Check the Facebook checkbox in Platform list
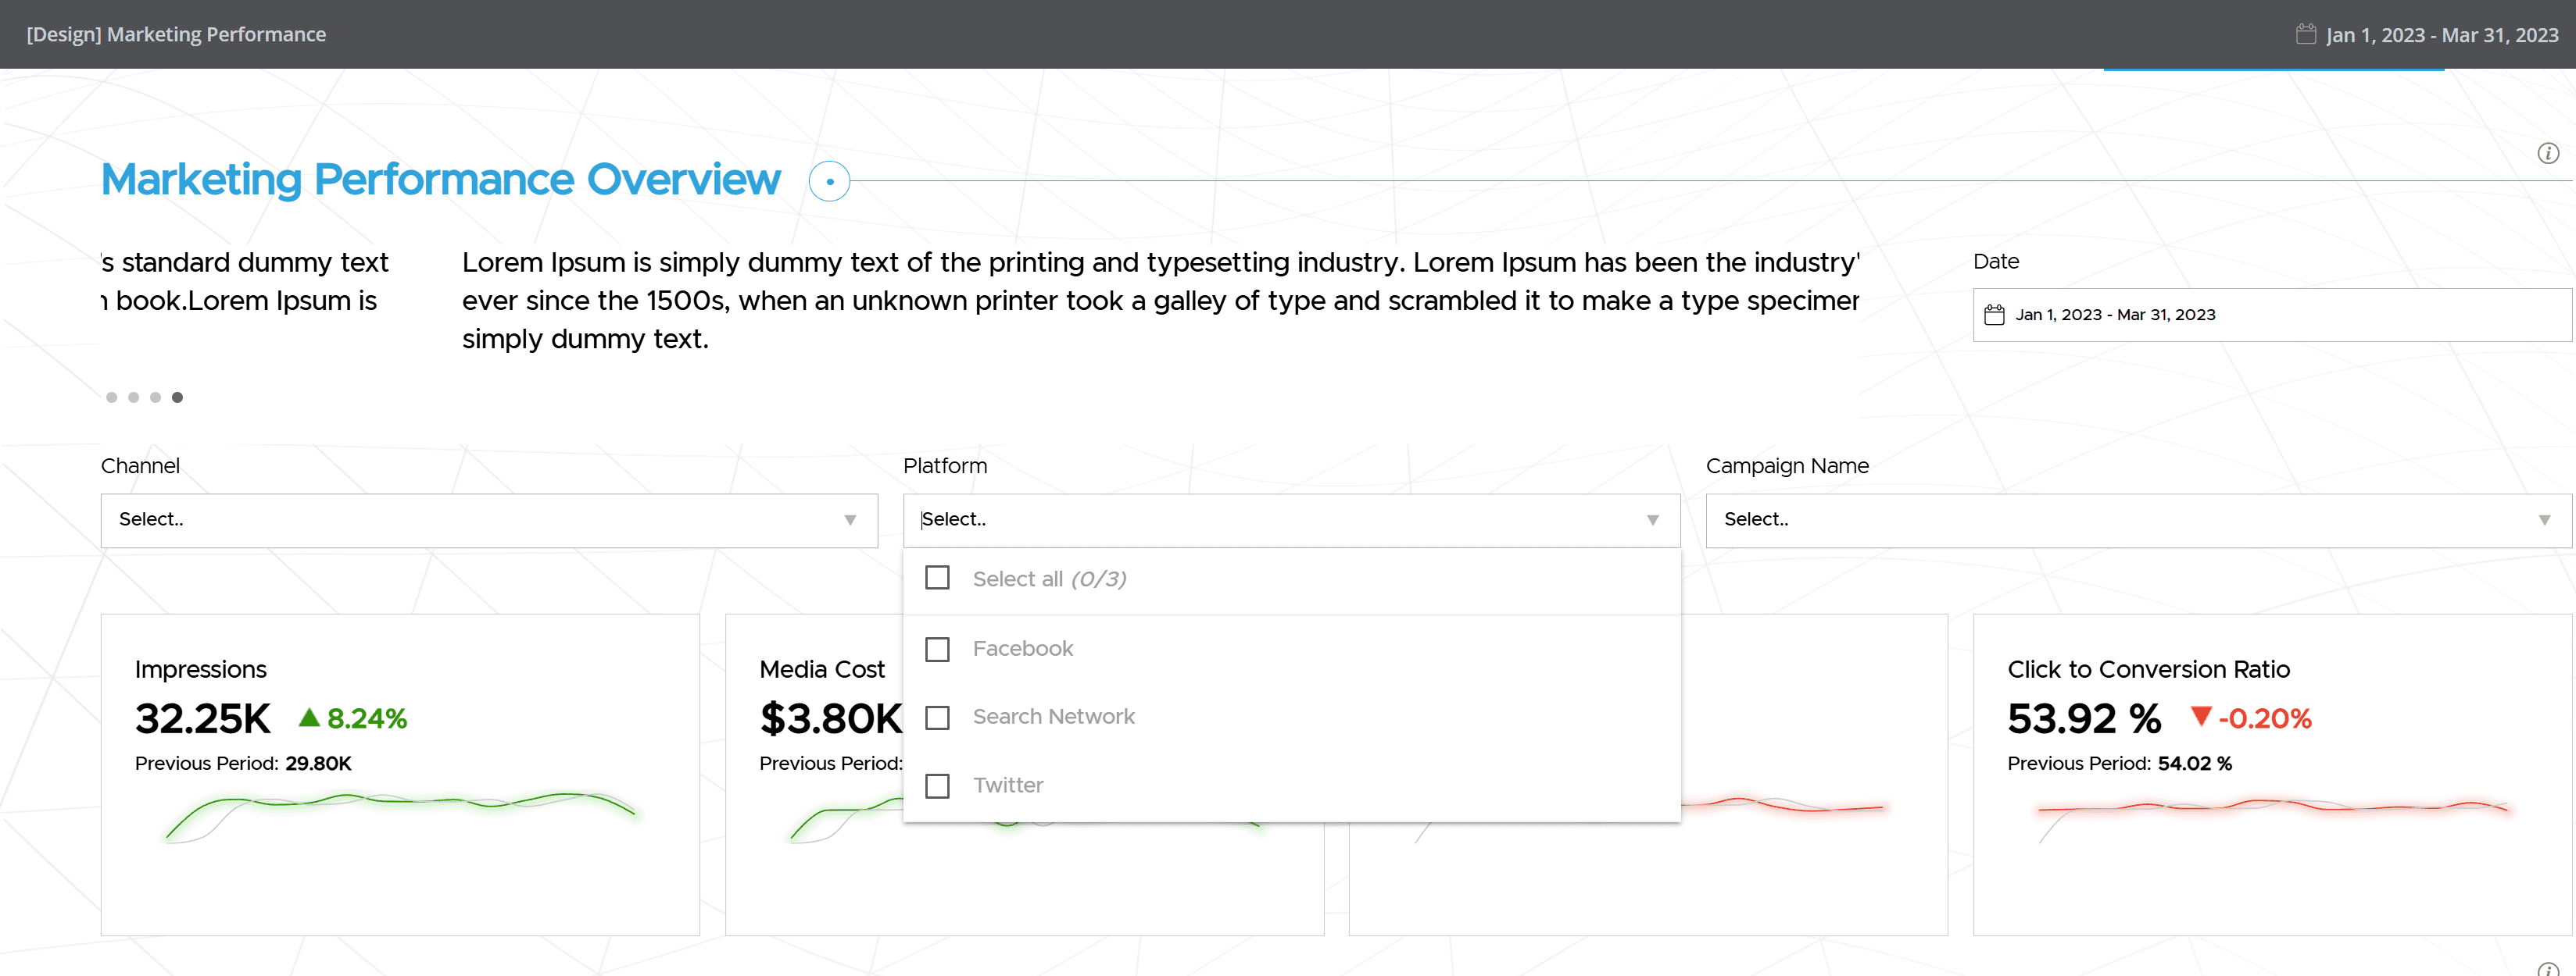The height and width of the screenshot is (976, 2576). click(x=937, y=648)
